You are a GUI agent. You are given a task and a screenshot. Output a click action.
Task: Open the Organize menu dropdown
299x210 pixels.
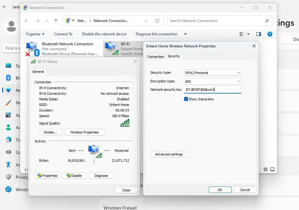tap(35, 34)
